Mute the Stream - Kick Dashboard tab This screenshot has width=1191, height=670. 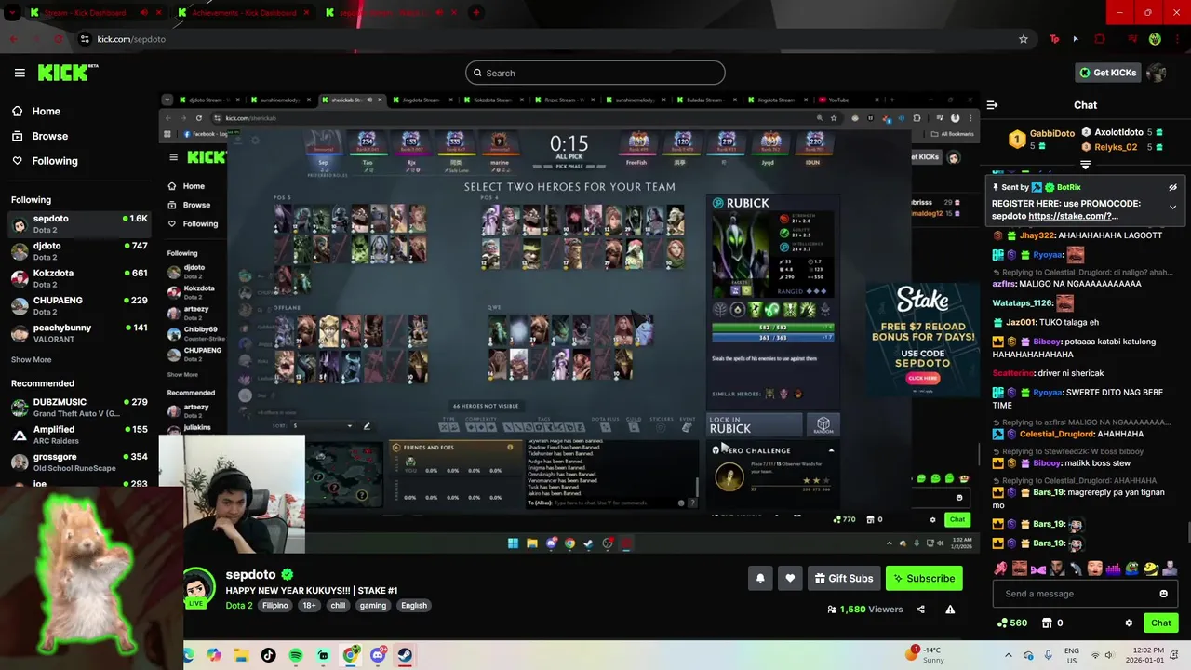pos(144,13)
